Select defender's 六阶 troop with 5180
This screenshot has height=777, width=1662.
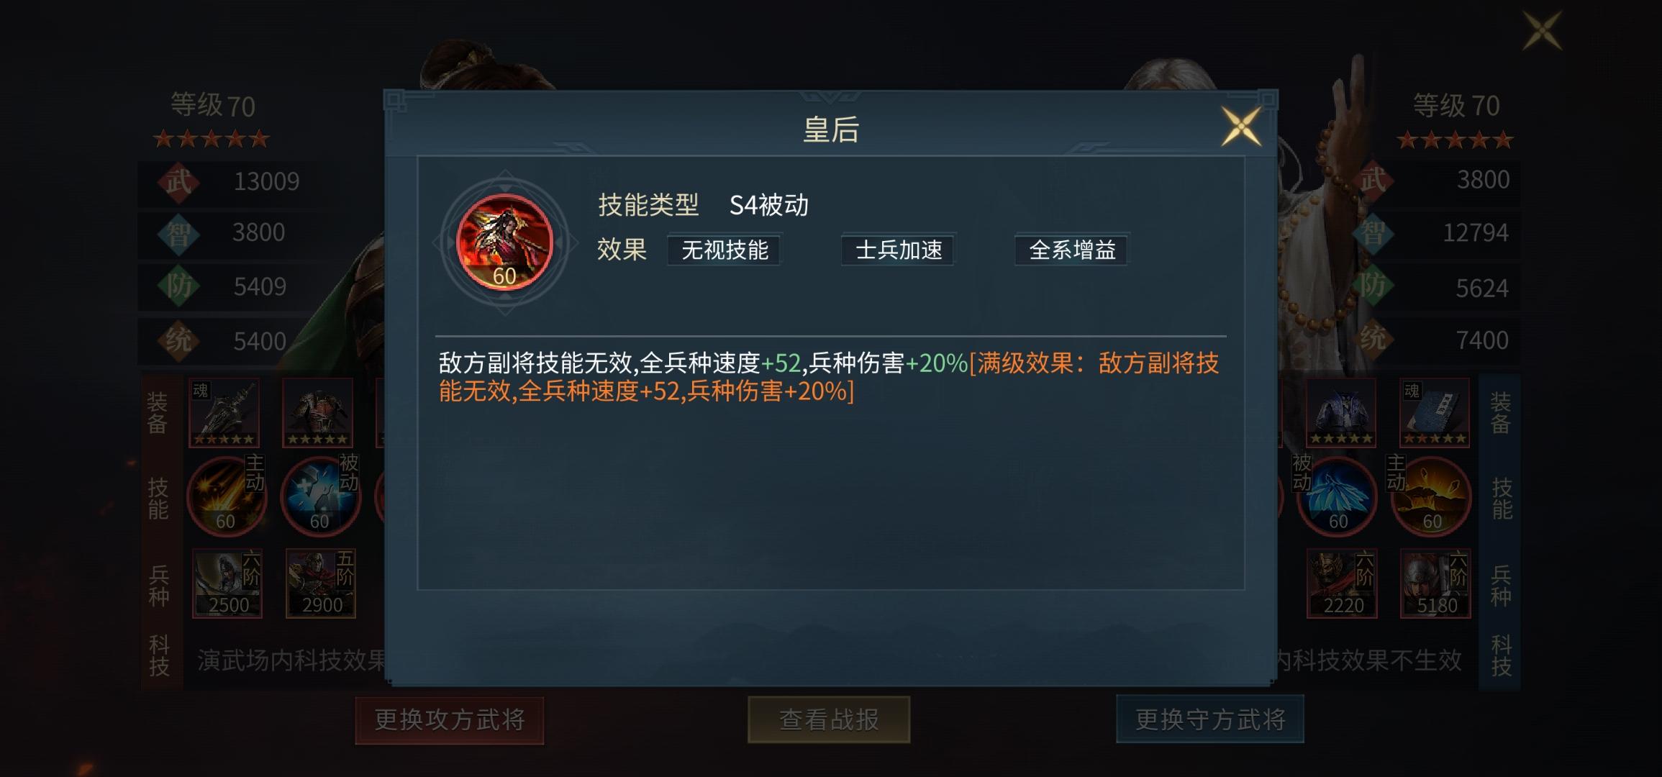[1435, 583]
